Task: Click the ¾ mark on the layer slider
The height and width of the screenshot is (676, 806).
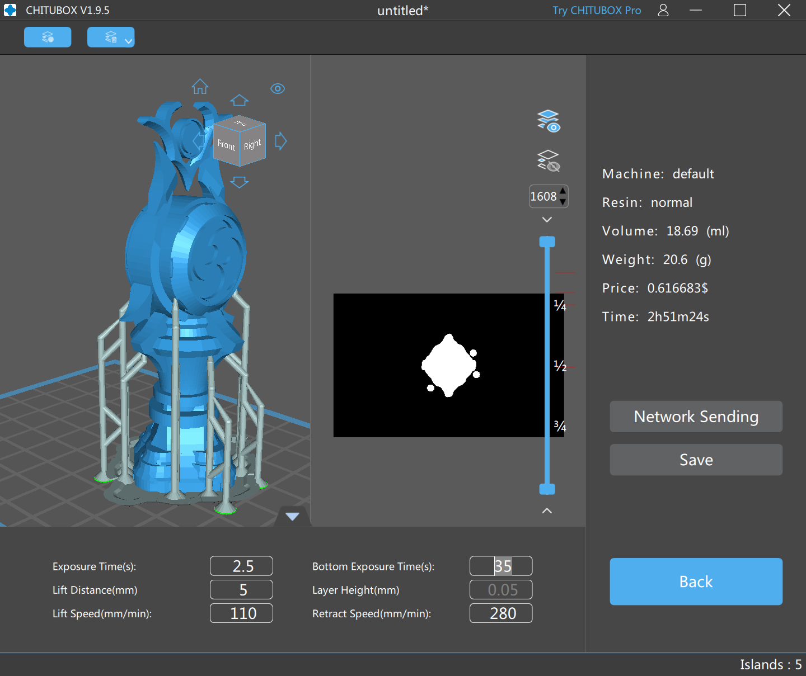Action: tap(560, 426)
